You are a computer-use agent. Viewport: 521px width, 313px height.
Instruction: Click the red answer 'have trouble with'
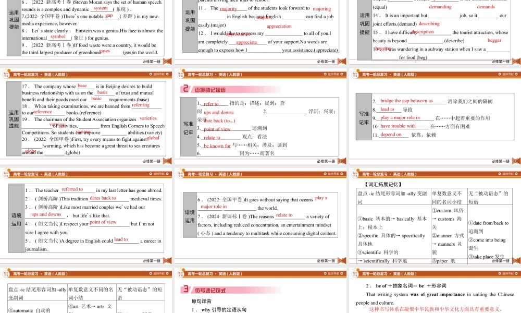398,126
